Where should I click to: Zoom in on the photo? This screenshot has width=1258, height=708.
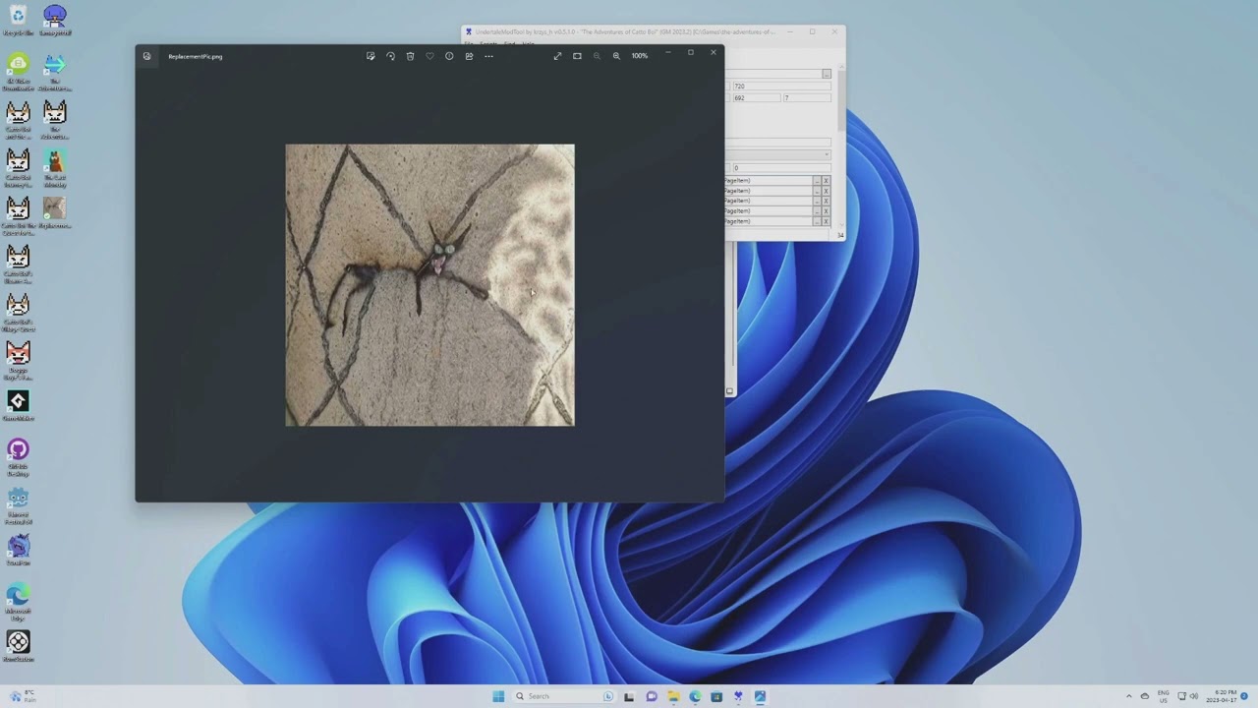point(616,56)
